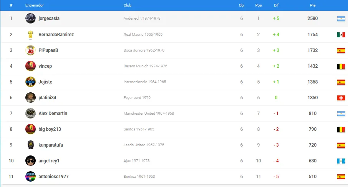Click the 1350 points value
The width and height of the screenshot is (348, 187).
pos(313,98)
